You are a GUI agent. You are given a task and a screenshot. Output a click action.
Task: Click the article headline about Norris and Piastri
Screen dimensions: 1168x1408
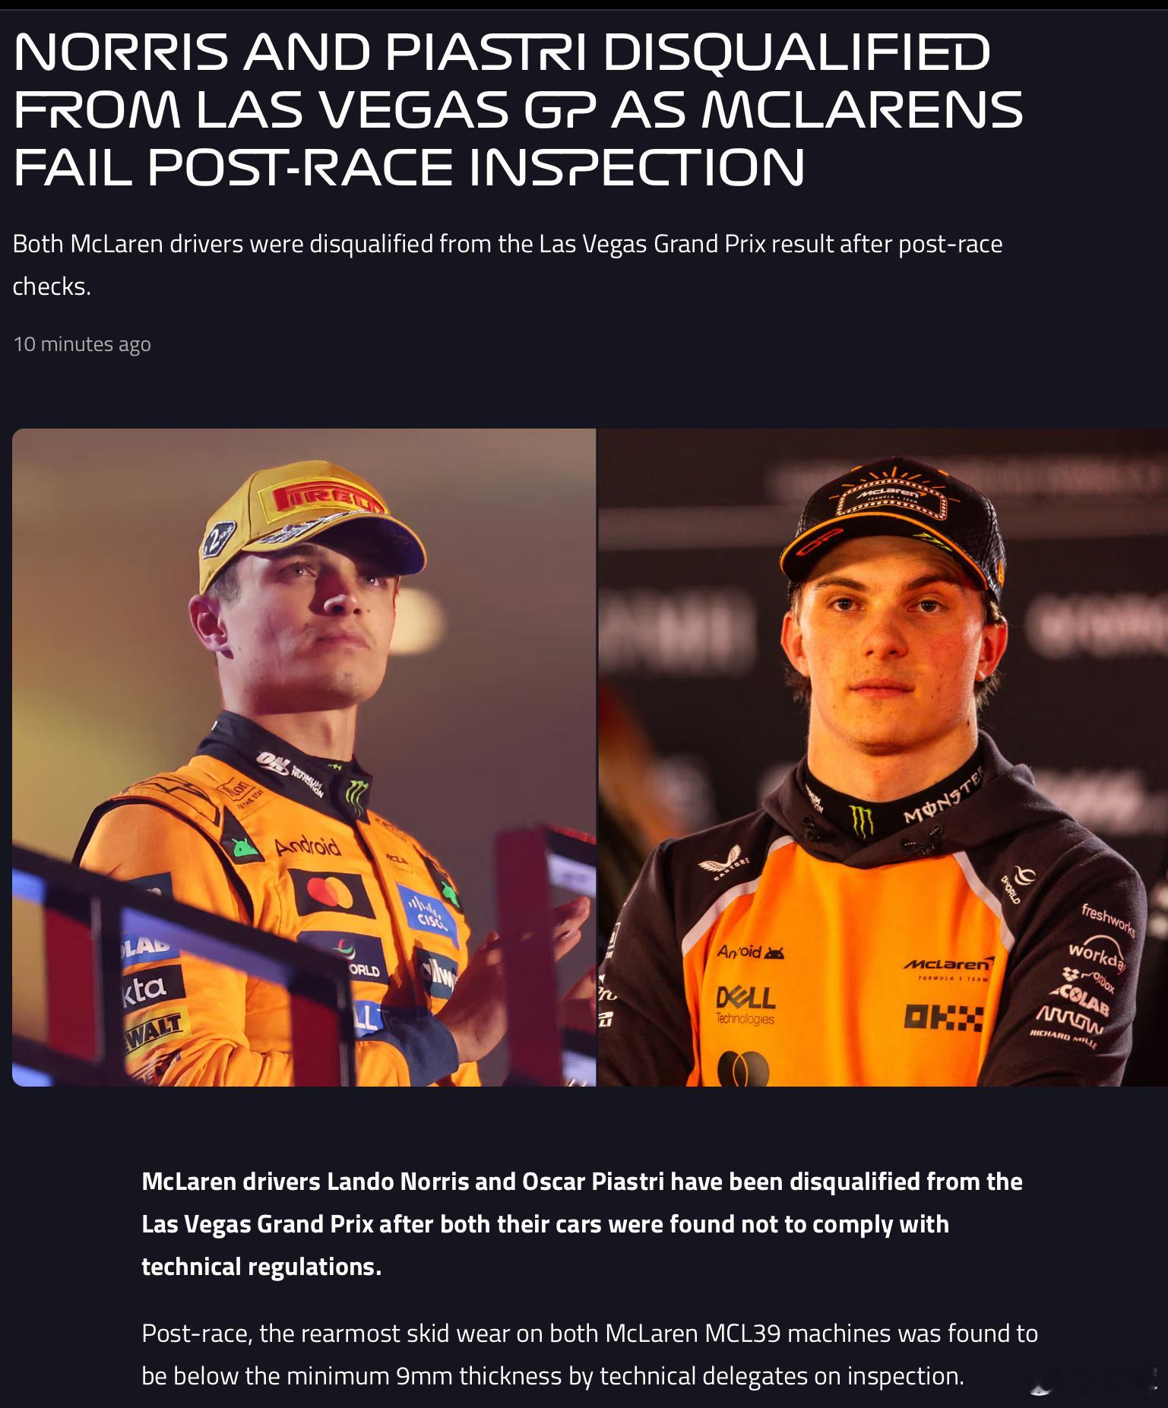click(x=517, y=109)
